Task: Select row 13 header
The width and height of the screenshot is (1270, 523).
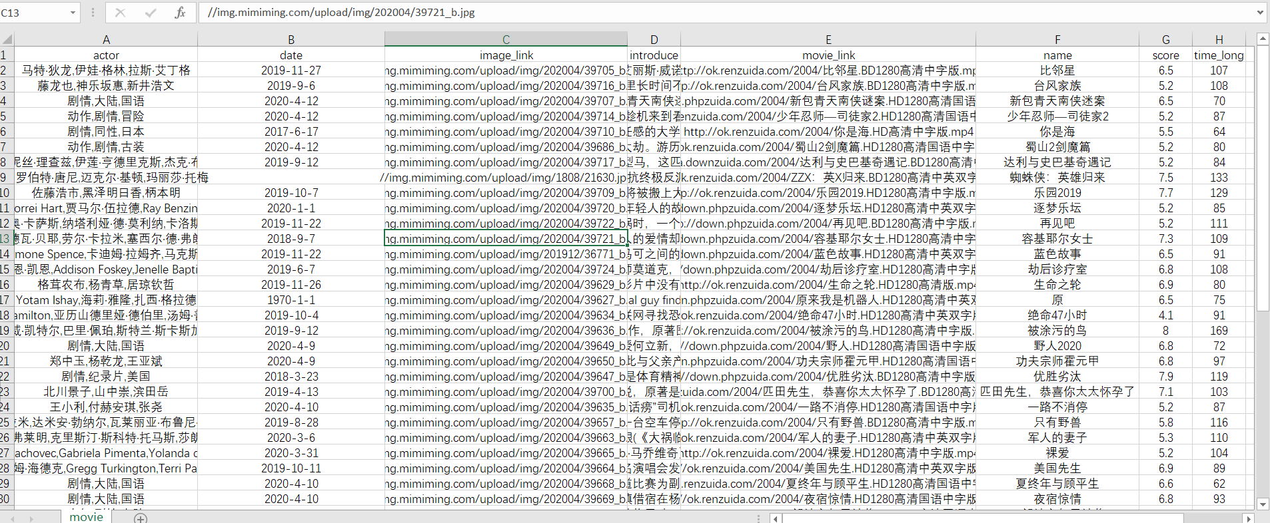Action: pyautogui.click(x=7, y=239)
